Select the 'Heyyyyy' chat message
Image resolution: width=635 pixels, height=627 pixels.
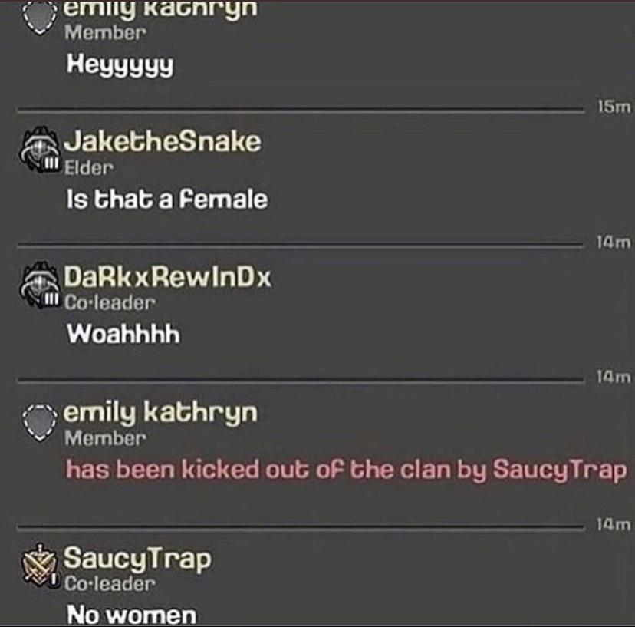120,66
